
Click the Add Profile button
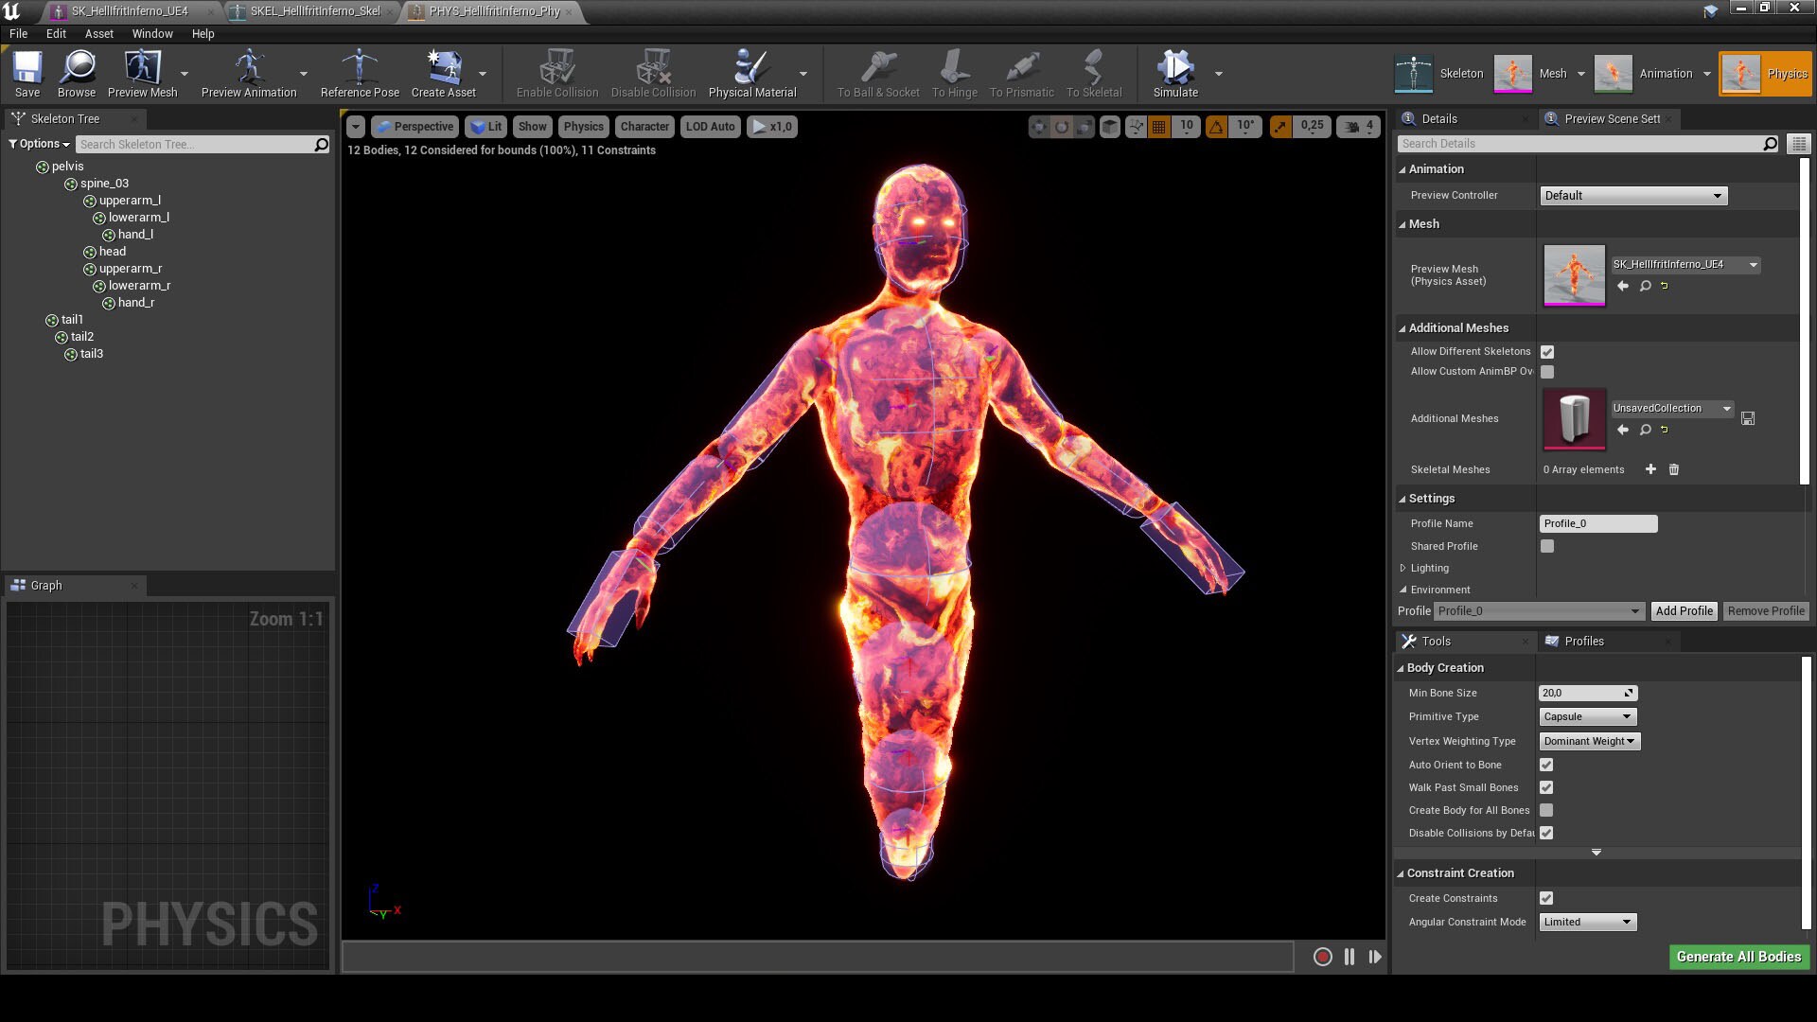pos(1684,610)
